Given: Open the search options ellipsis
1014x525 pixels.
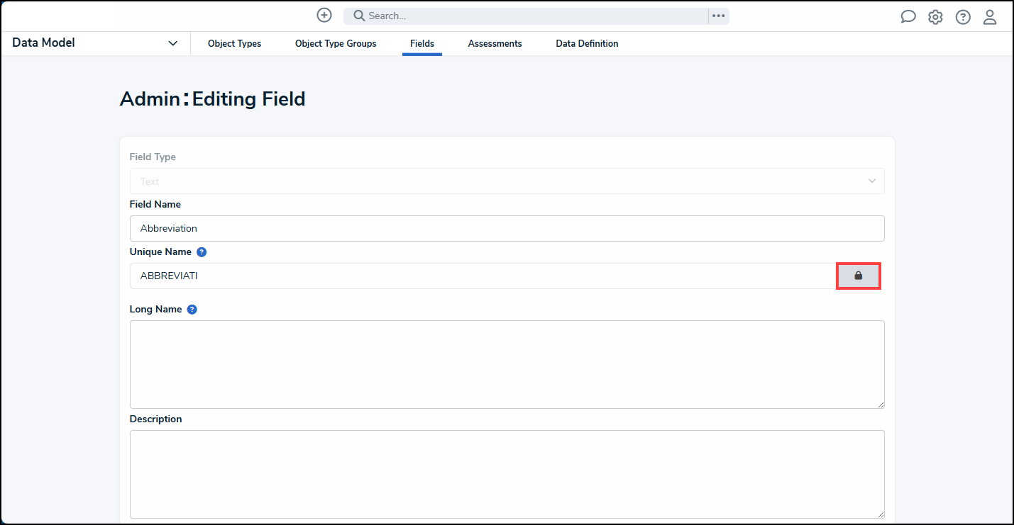Looking at the screenshot, I should tap(719, 16).
